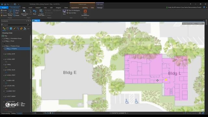Activate the Move georeference tool
Screen dimensions: 208x117
tap(16, 10)
